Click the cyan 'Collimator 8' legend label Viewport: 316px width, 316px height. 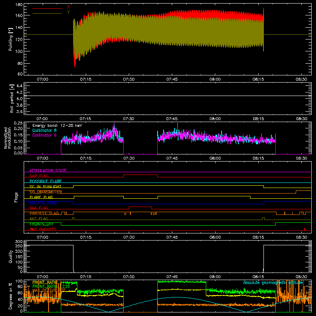click(x=44, y=130)
